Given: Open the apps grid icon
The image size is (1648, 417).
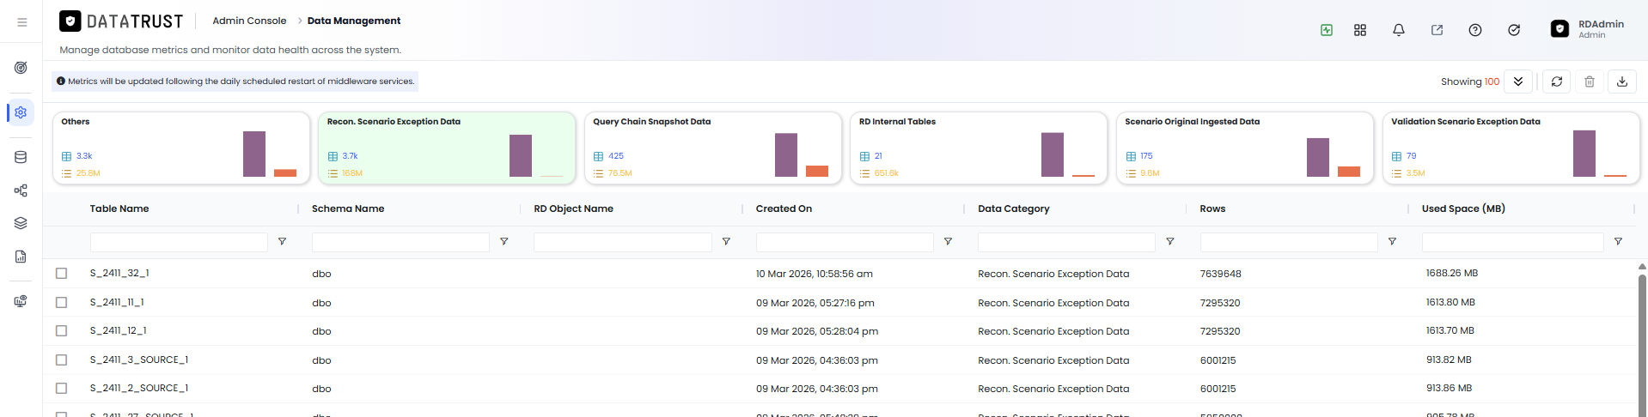Looking at the screenshot, I should pyautogui.click(x=1360, y=30).
